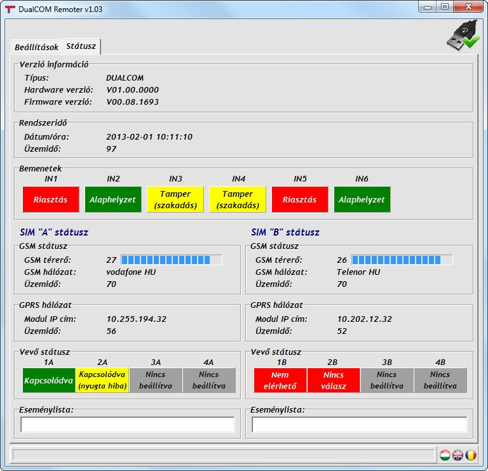
Task: Click system uptime value 97
Action: [x=111, y=149]
